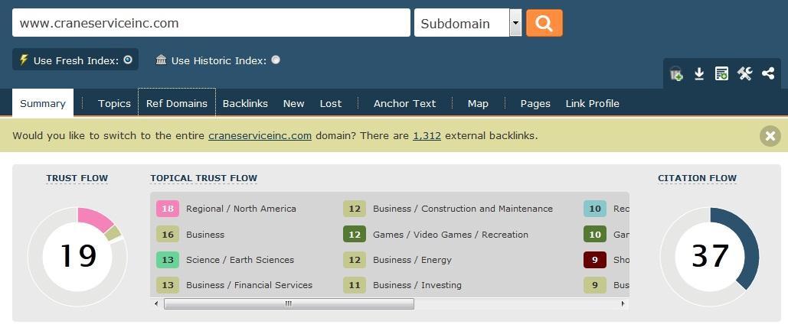
Task: Click the orange magnifier search button
Action: tap(544, 23)
